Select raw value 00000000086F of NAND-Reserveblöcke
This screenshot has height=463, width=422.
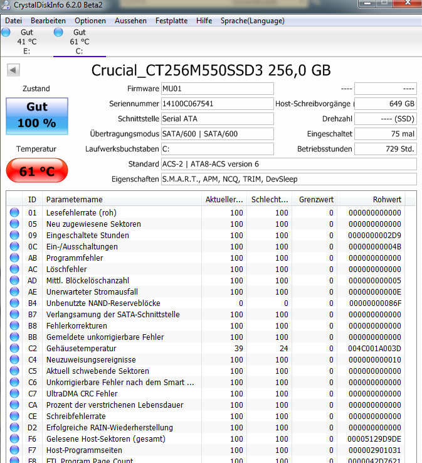(375, 303)
